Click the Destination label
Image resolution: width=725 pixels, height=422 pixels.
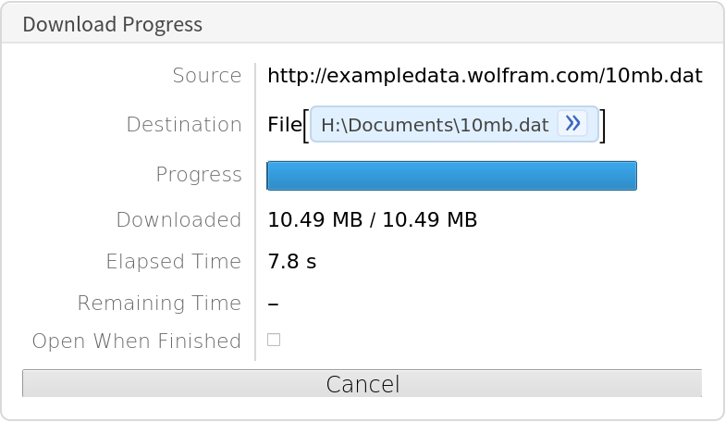coord(183,124)
